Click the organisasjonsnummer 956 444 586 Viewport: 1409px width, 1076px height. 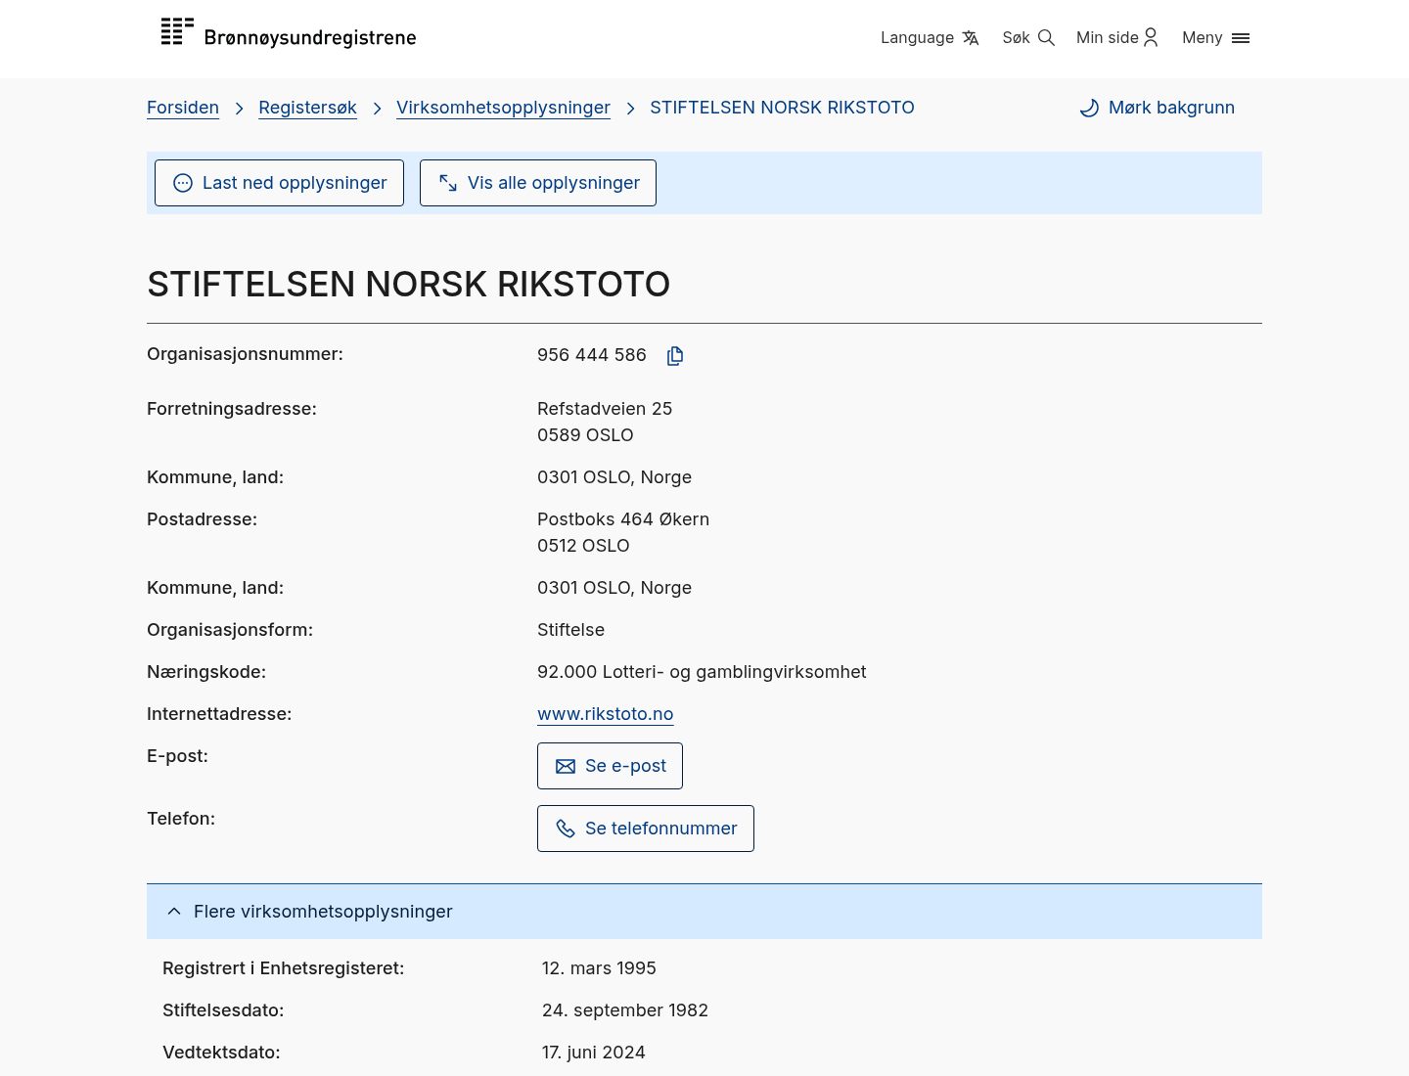(x=592, y=355)
